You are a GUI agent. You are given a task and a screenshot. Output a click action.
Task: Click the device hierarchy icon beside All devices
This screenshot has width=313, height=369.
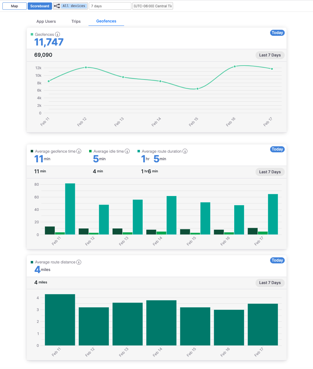point(57,6)
